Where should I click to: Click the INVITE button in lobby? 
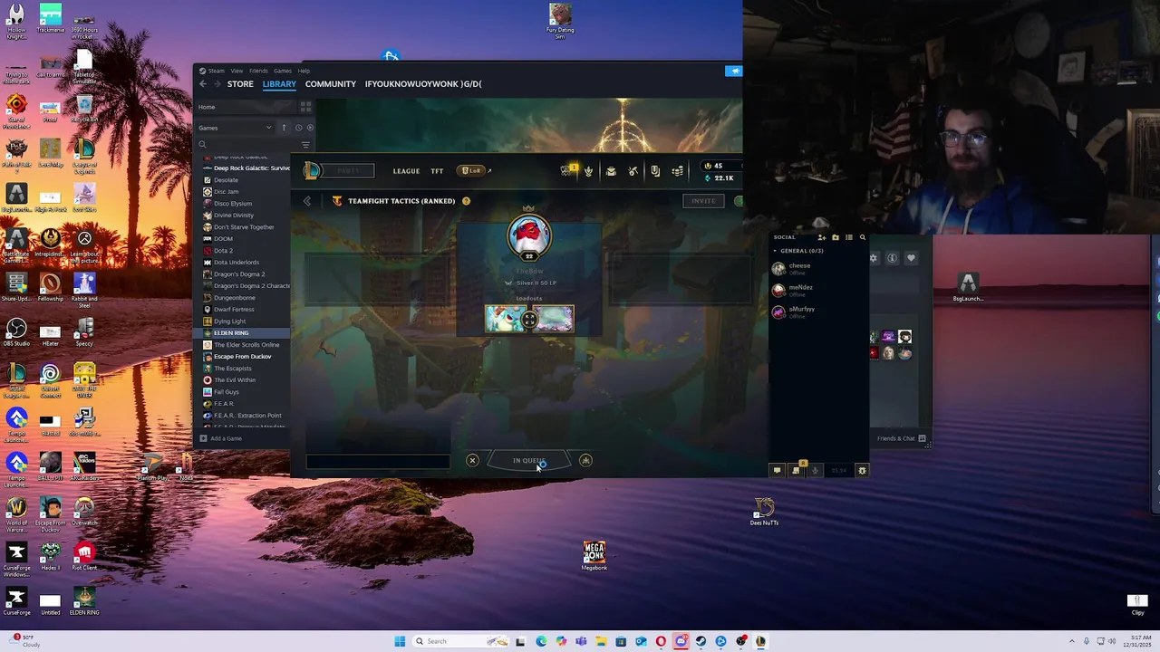(703, 201)
